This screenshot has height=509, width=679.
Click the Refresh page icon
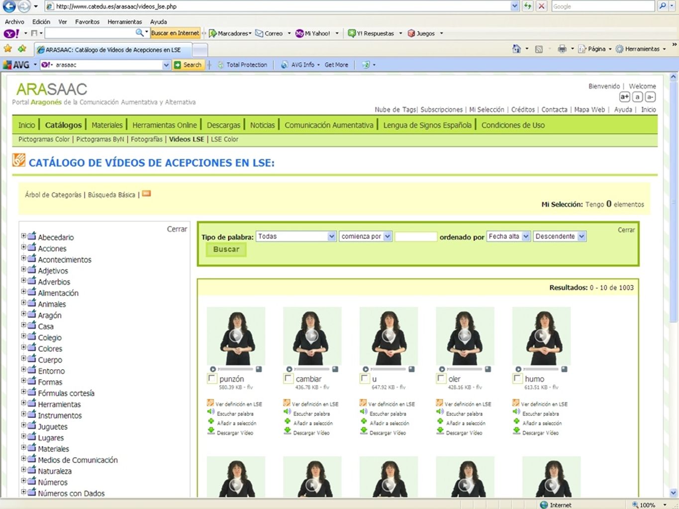click(x=527, y=6)
